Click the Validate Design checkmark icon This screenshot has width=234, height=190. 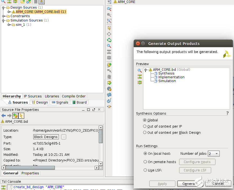[109, 83]
